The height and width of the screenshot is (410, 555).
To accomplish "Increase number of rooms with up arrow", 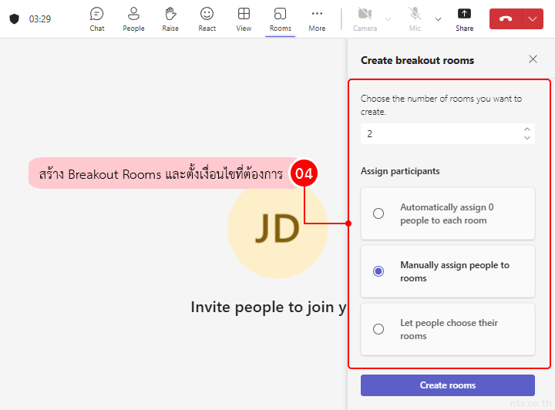I will click(x=527, y=129).
